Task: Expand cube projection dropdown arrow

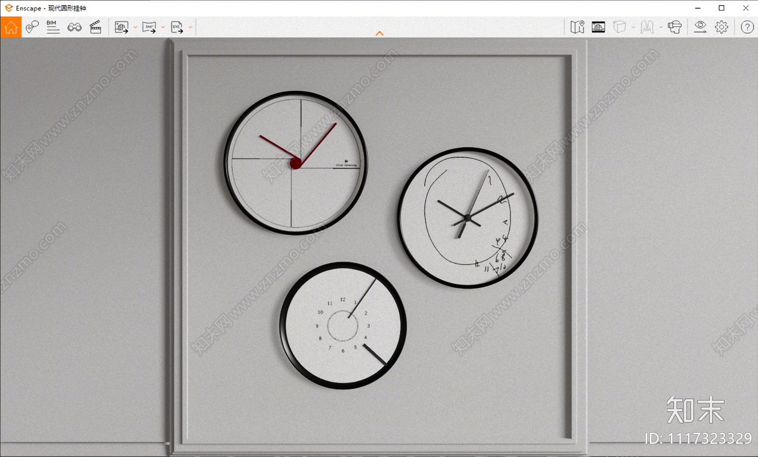Action: (x=633, y=27)
